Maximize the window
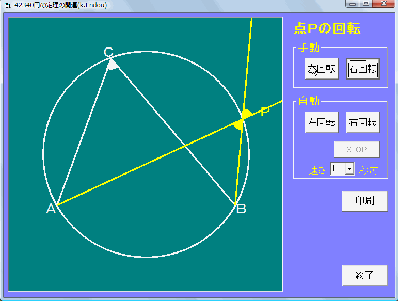Image resolution: width=398 pixels, height=301 pixels. pos(366,4)
